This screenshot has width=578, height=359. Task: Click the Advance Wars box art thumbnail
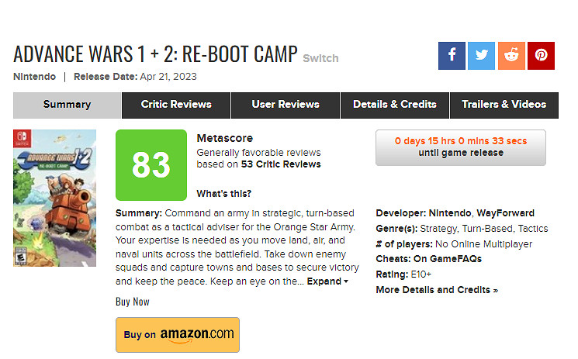tap(55, 198)
